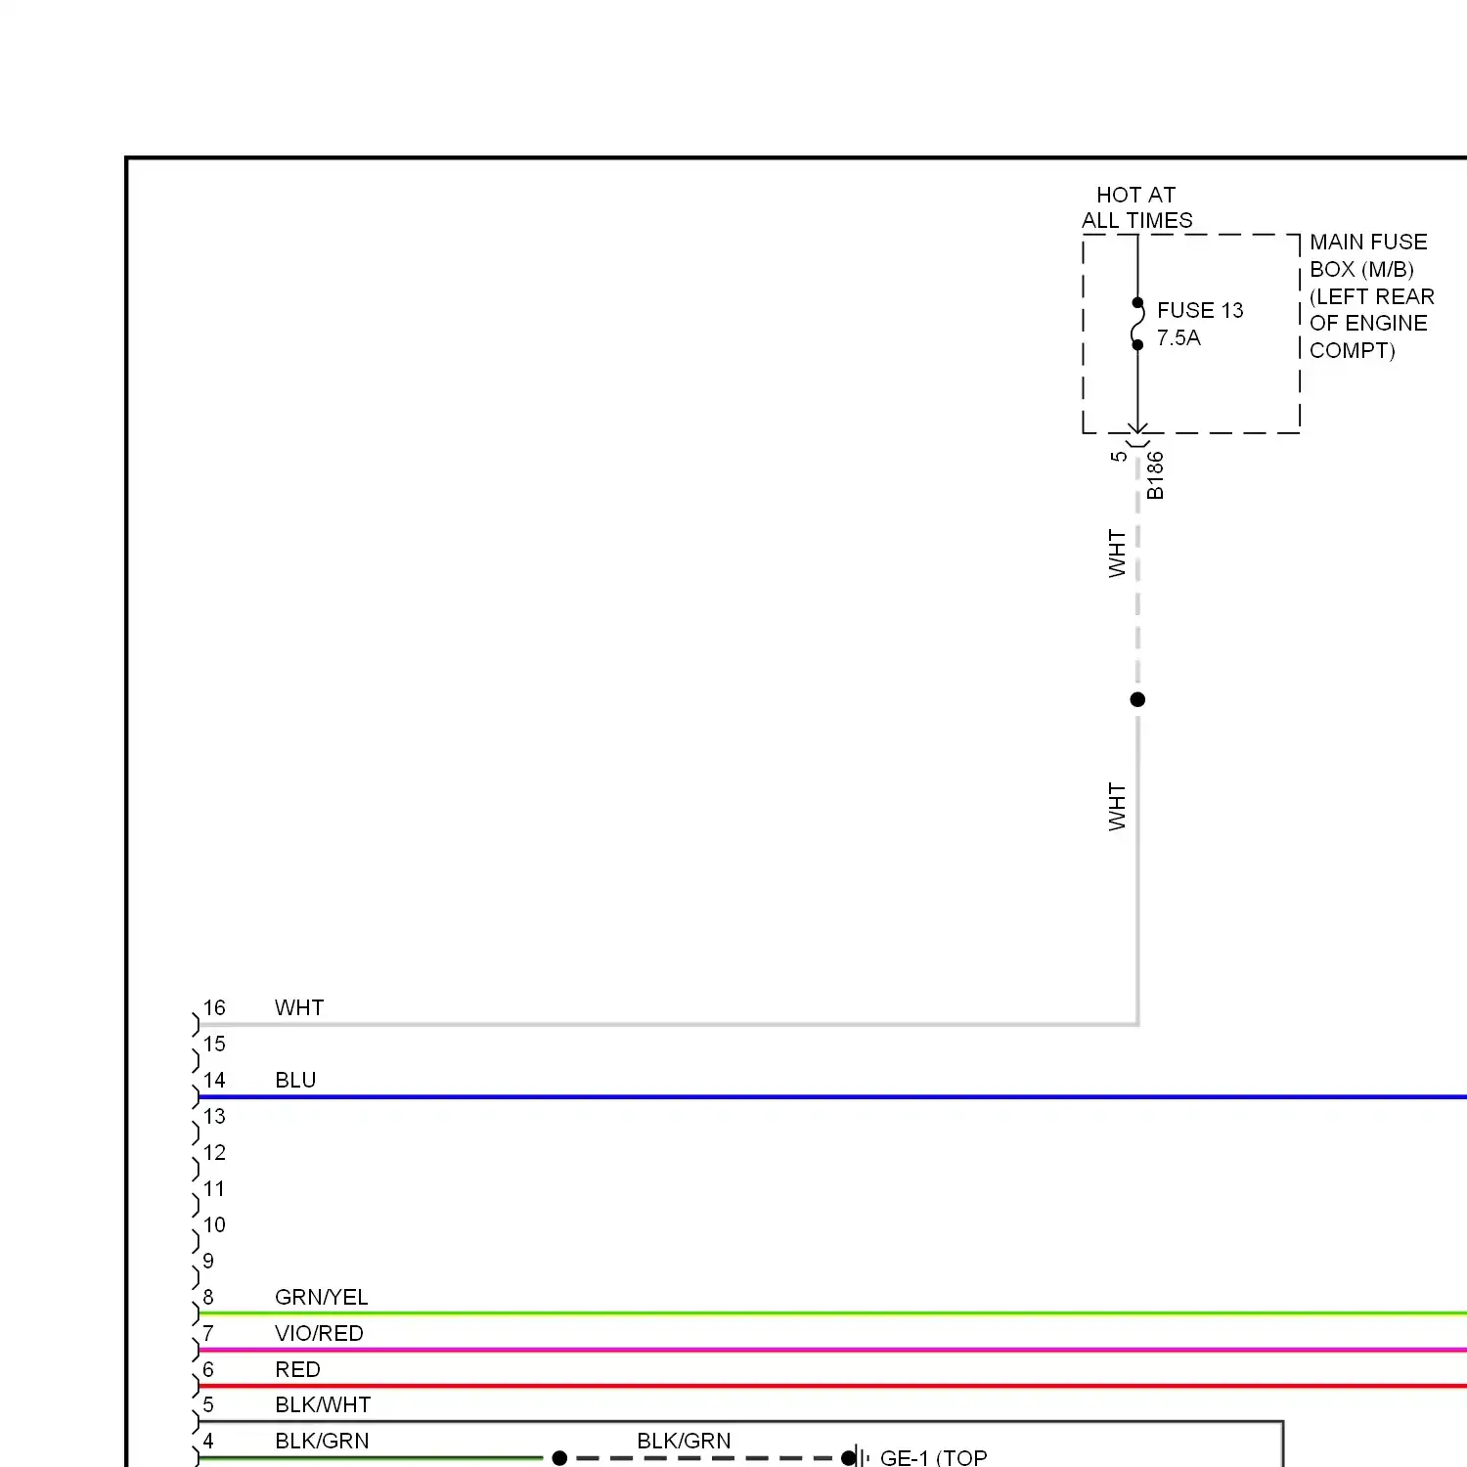Viewport: 1467px width, 1467px height.
Task: Click the lower vertical WHT wire label
Action: pos(1117,807)
